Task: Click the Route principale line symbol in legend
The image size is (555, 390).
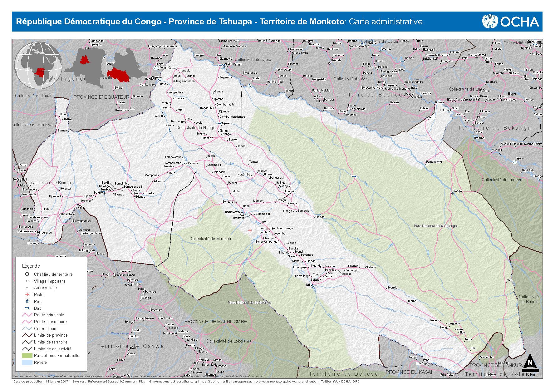Action: [27, 315]
